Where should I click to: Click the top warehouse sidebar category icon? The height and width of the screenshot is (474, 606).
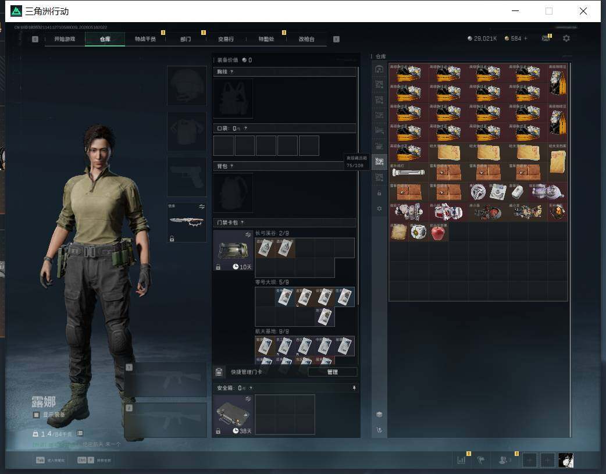click(379, 70)
